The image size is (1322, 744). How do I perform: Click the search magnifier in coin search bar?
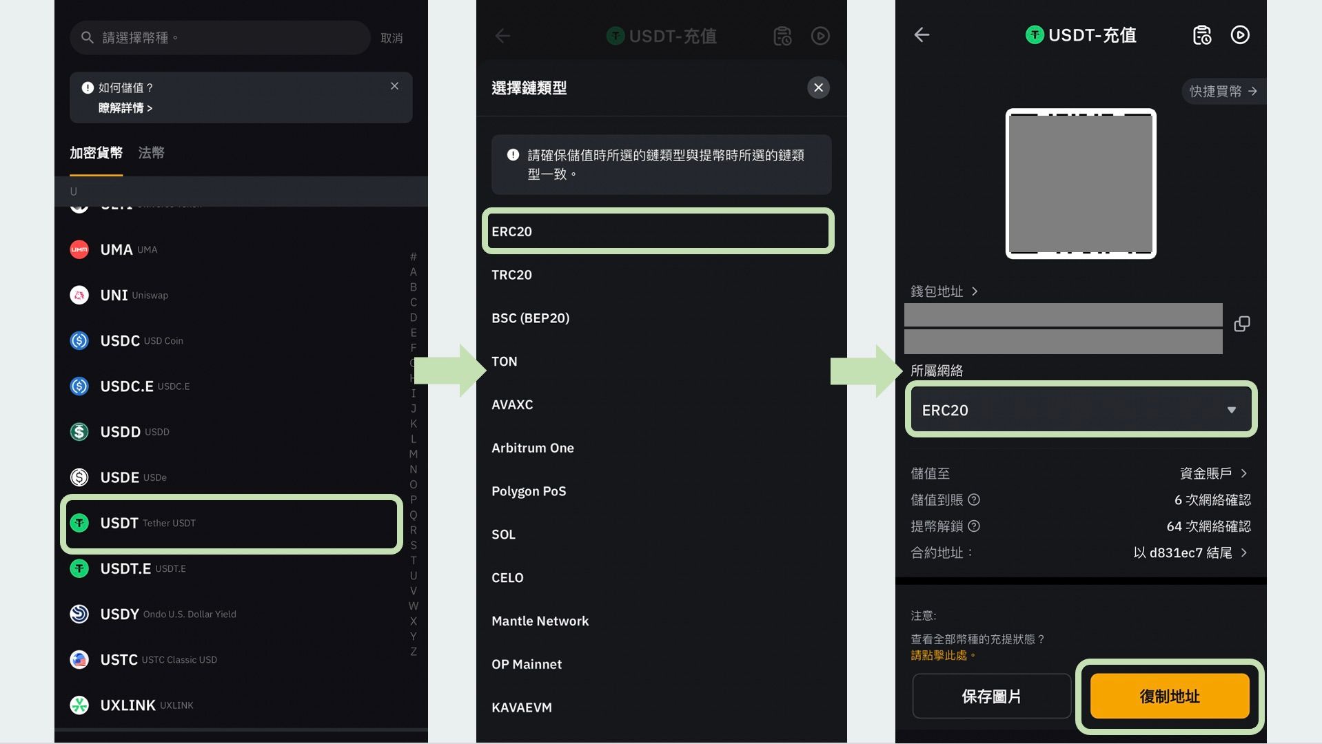point(88,37)
